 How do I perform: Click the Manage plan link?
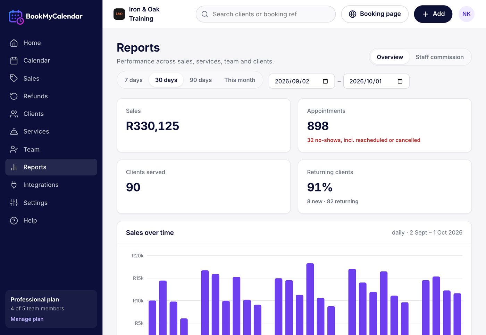coord(27,319)
